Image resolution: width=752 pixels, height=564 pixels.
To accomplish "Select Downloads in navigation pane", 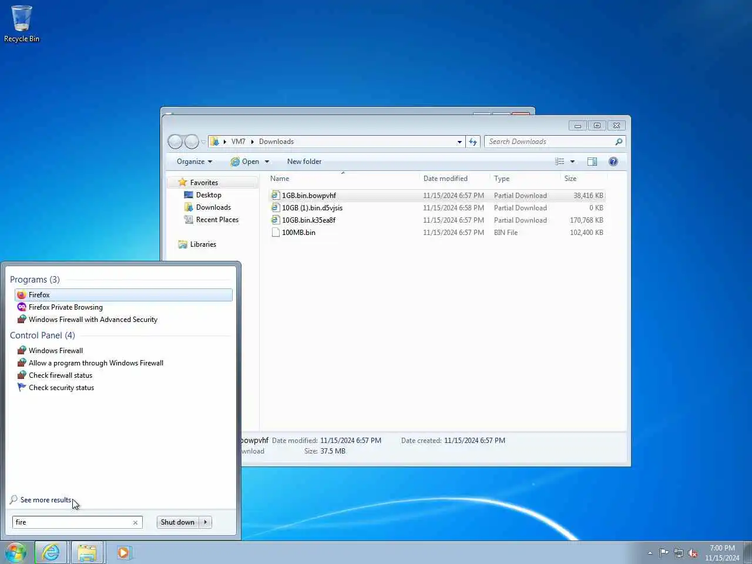I will (213, 207).
